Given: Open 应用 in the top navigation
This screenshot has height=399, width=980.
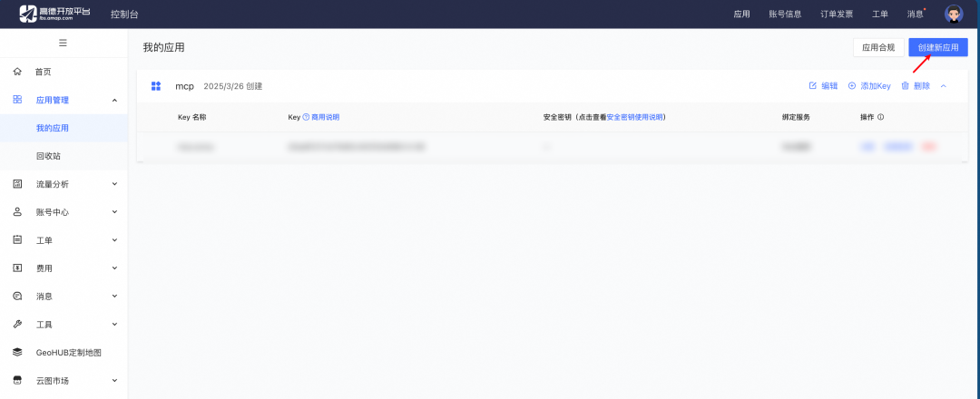Looking at the screenshot, I should click(x=742, y=14).
